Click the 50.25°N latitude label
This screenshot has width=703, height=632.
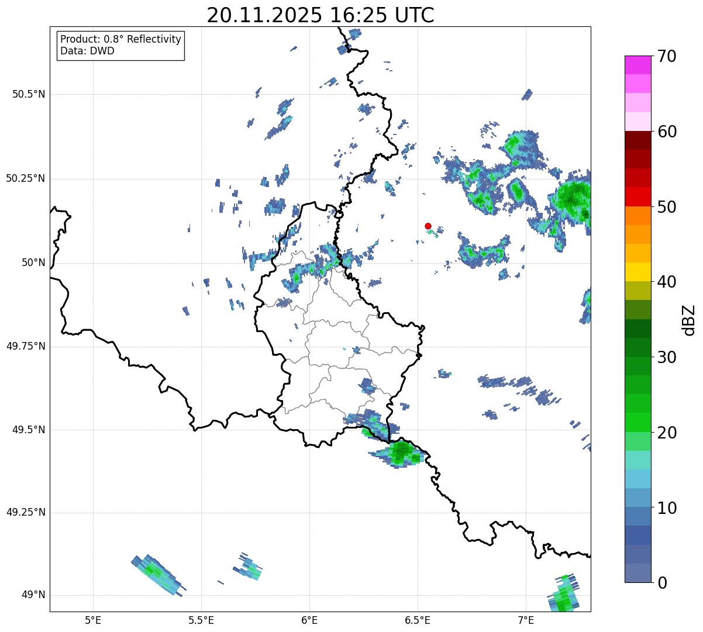(x=25, y=178)
